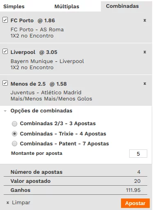Open the FC Porto - AS Roma match

(x=37, y=30)
